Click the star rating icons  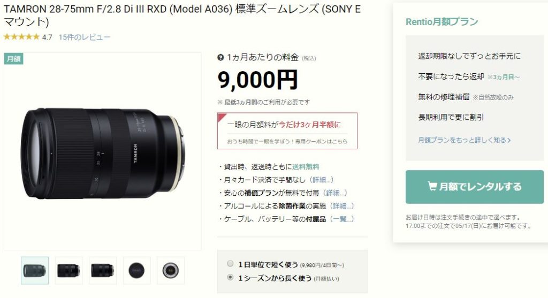pyautogui.click(x=21, y=37)
